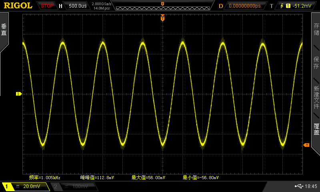The width and height of the screenshot is (320, 192).
Task: Select the 0.00000000ps delay value
Action: pyautogui.click(x=245, y=6)
